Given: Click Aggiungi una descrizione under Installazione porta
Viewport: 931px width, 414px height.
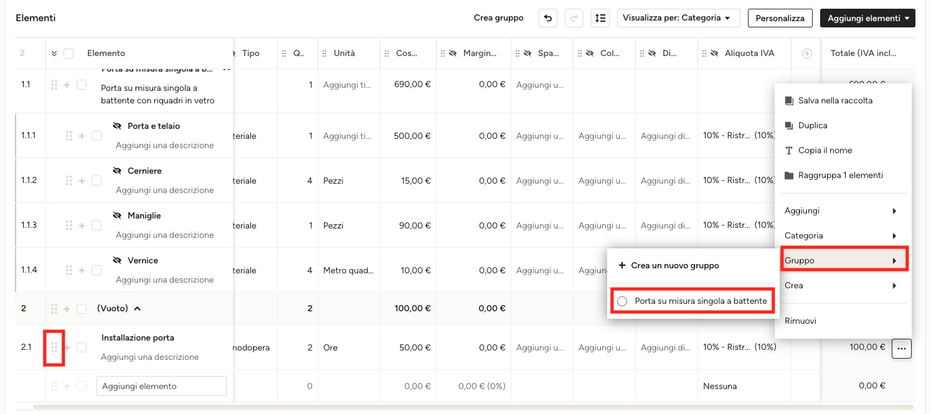Looking at the screenshot, I should click(x=150, y=357).
